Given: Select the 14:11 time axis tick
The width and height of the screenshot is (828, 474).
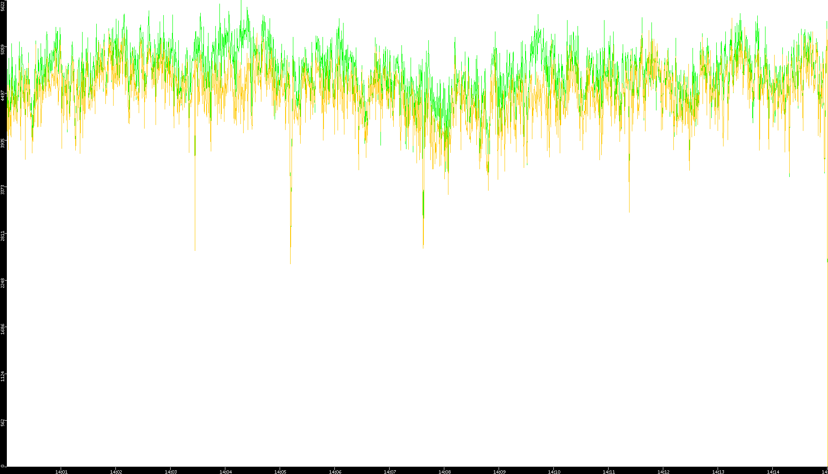Looking at the screenshot, I should [609, 472].
